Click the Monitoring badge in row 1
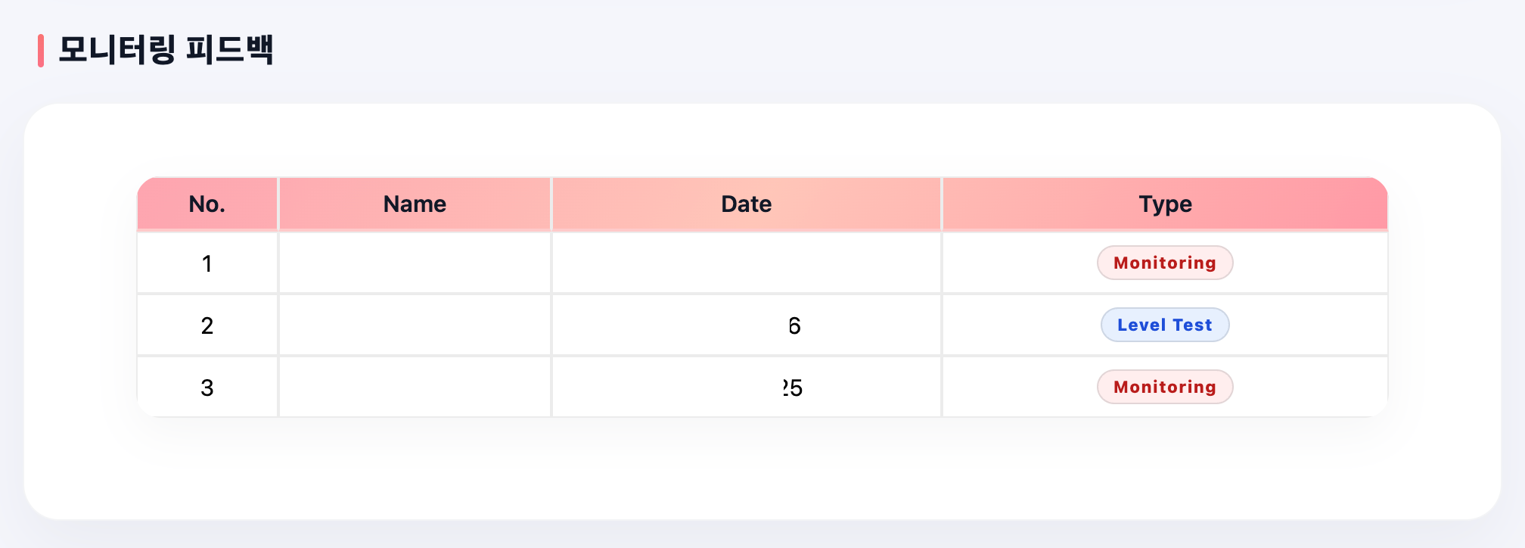1525x548 pixels. 1165,263
